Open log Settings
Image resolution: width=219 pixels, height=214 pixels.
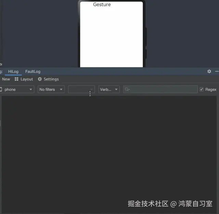(x=48, y=79)
